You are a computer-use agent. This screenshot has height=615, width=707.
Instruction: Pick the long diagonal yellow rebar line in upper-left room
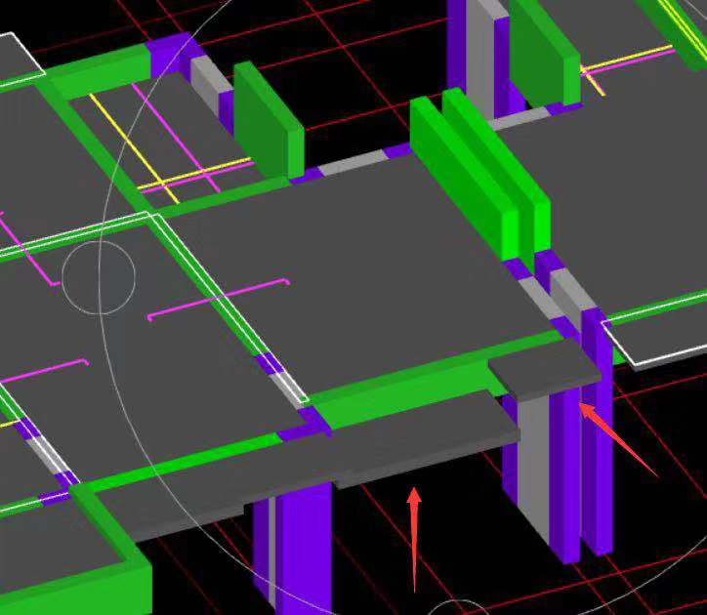[x=134, y=148]
